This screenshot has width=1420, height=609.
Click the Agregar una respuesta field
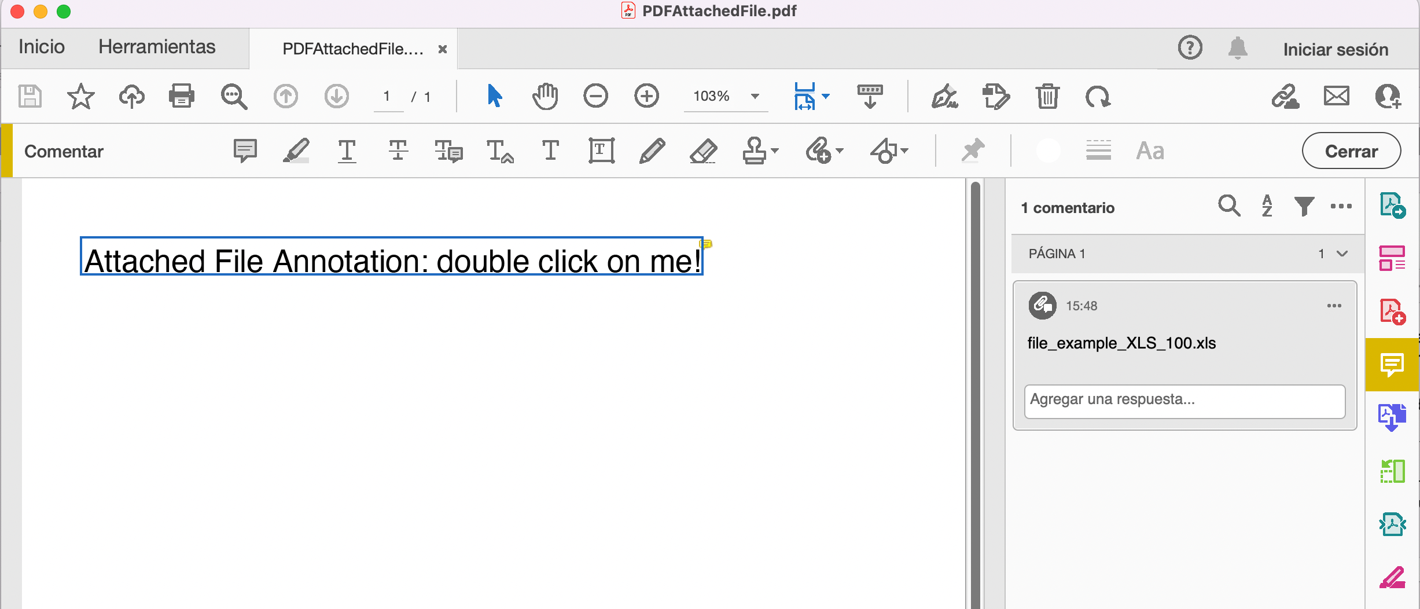point(1184,401)
